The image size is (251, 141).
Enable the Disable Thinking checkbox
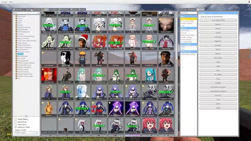16,119
